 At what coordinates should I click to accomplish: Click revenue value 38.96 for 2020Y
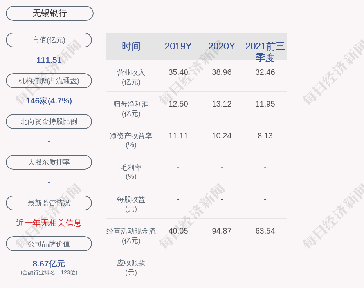[x=222, y=72]
